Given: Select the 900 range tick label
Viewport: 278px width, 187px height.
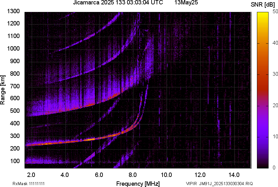Looking at the screenshot, I should [15, 61].
